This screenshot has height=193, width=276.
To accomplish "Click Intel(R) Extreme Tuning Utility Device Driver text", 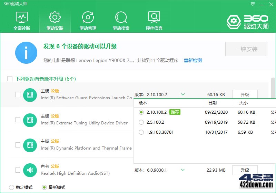I will (84, 123).
